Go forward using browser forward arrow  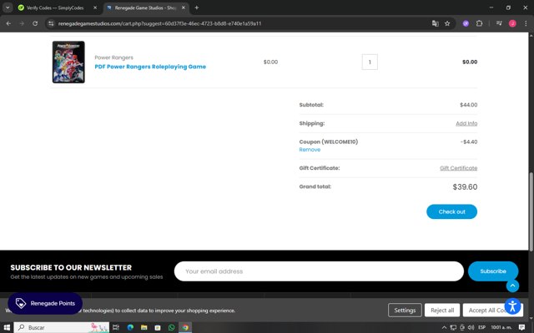coord(22,23)
